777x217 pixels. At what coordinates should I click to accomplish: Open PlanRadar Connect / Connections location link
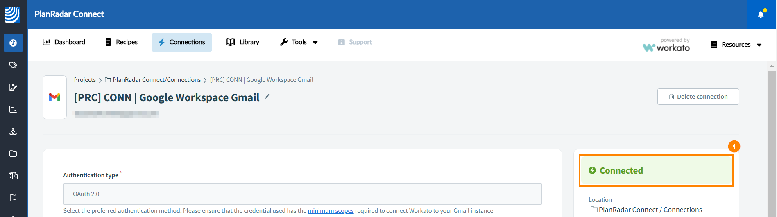(x=646, y=210)
